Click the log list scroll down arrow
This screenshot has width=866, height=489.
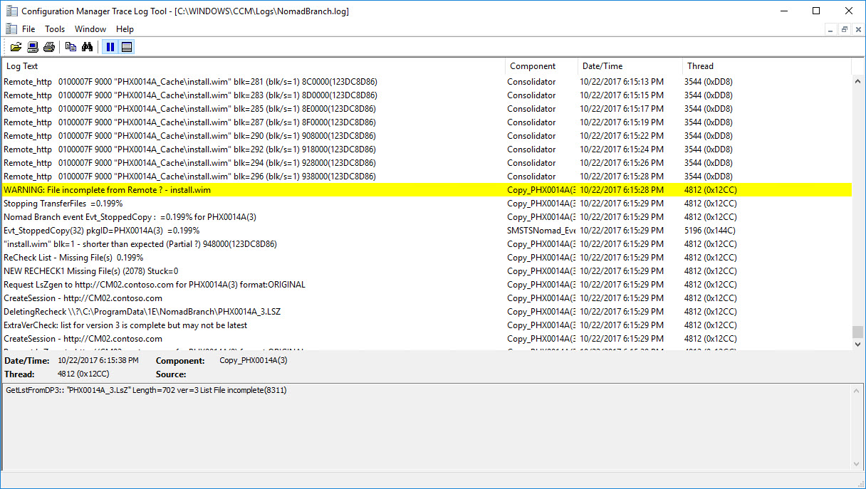(x=857, y=344)
